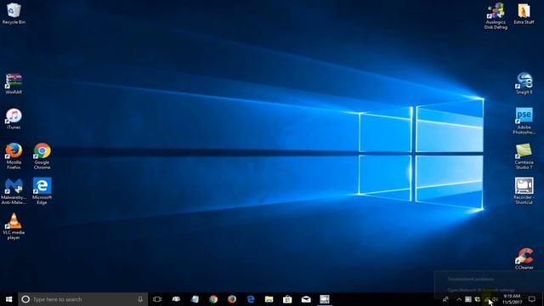Screen dimensions: 544x306
Task: Switch to the active Recorder taskbar app
Action: coord(325,299)
